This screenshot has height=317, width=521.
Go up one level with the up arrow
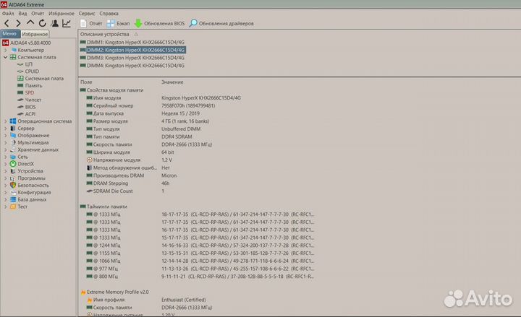(x=30, y=22)
